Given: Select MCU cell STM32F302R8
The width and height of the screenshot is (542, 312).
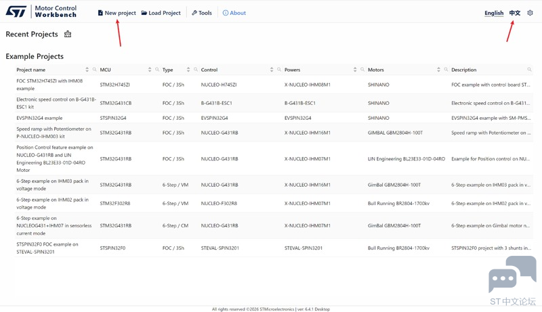Looking at the screenshot, I should [115, 203].
